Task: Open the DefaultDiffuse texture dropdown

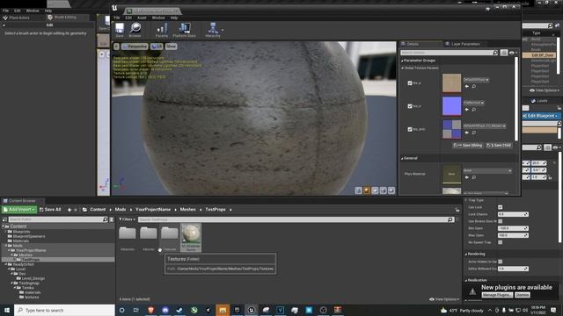Action: click(x=476, y=80)
